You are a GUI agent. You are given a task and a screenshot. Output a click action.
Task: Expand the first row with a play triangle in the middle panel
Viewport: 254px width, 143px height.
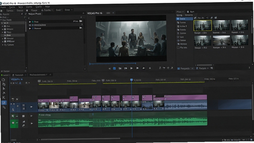(30, 22)
